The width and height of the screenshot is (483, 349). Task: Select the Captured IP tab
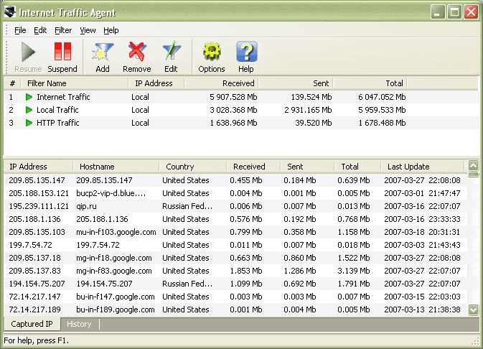32,324
